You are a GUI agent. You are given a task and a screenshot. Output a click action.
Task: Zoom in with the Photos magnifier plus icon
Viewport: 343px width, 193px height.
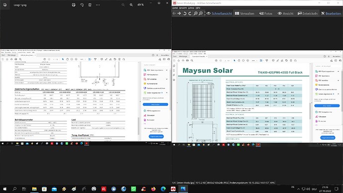pyautogui.click(x=131, y=5)
